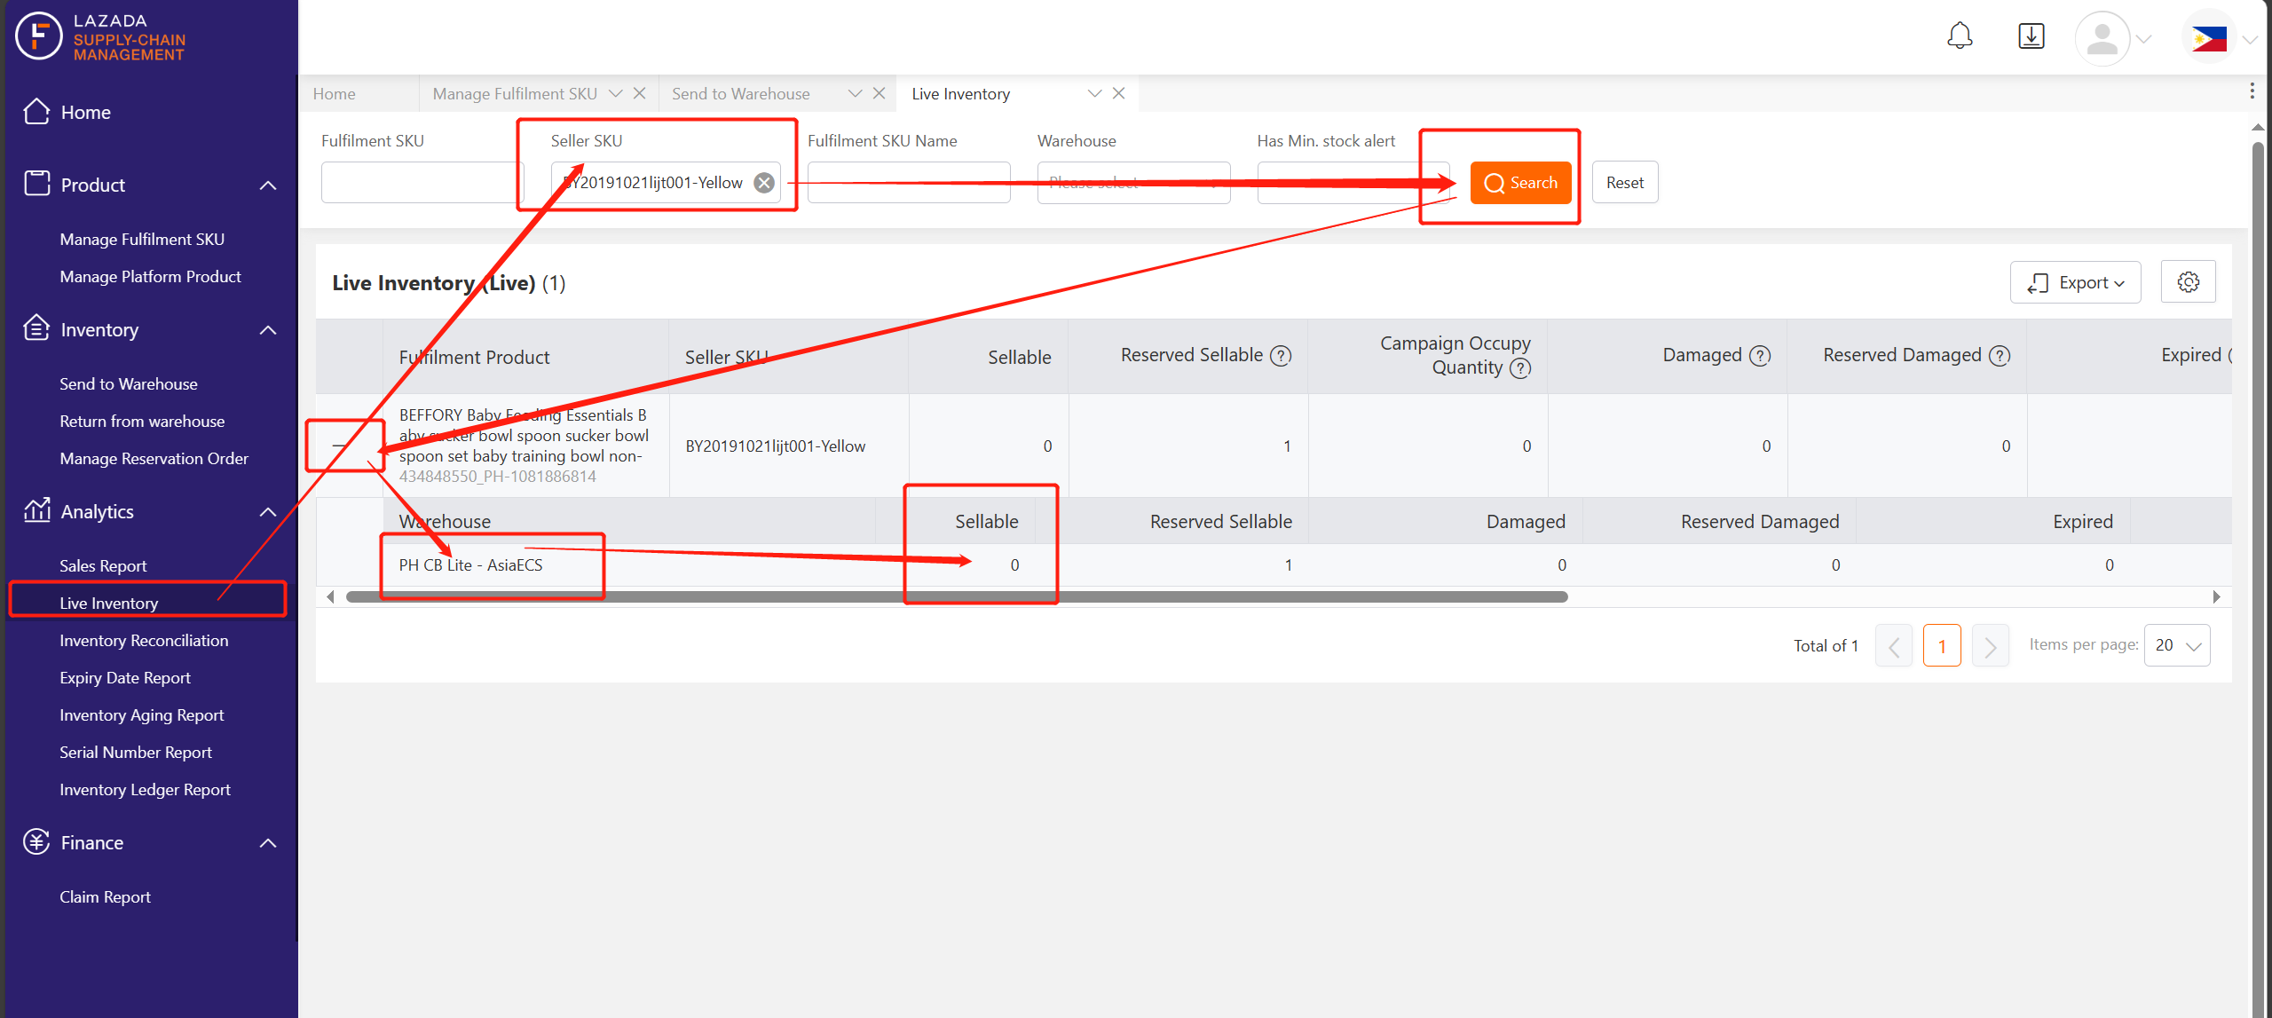
Task: Collapse the Analytics sidebar section
Action: 268,512
